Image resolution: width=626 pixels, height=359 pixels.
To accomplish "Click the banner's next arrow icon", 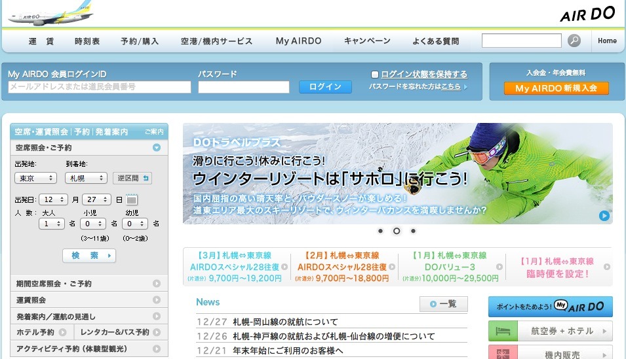I will pyautogui.click(x=604, y=216).
